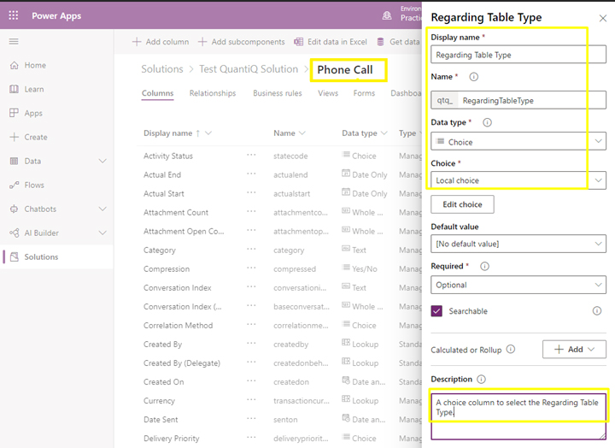This screenshot has height=448, width=615.
Task: Open the Required Optional dropdown
Action: click(518, 285)
